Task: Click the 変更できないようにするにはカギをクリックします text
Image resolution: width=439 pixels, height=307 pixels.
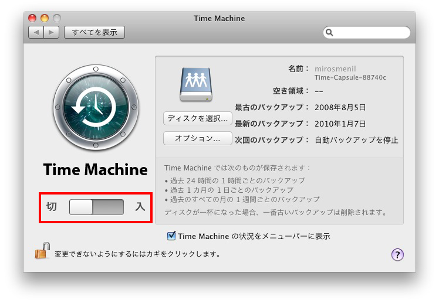Action: point(138,254)
